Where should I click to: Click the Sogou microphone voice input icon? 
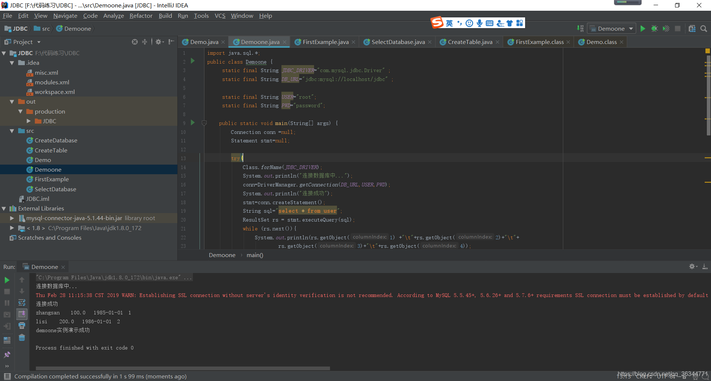click(x=480, y=23)
